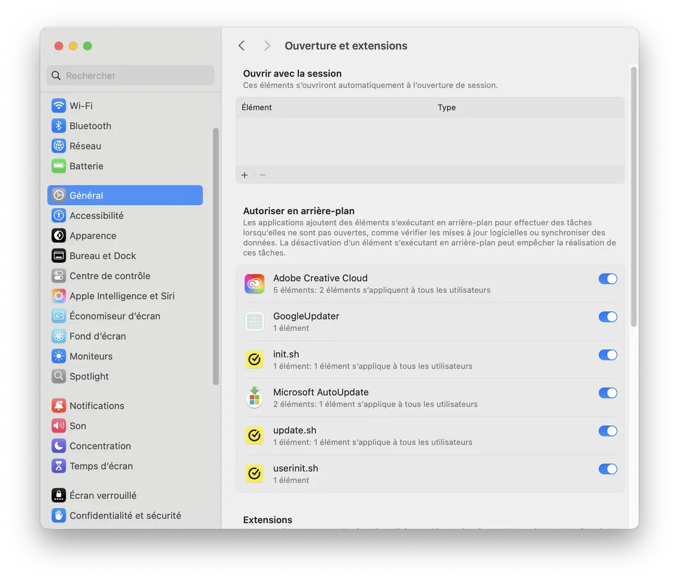
Task: Select the Apple Intelligence et Siri icon
Action: 59,296
